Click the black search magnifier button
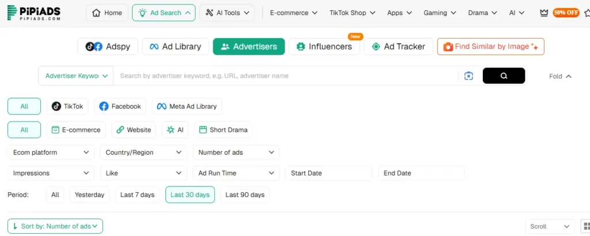Viewport: 590px width, 236px height. click(504, 76)
